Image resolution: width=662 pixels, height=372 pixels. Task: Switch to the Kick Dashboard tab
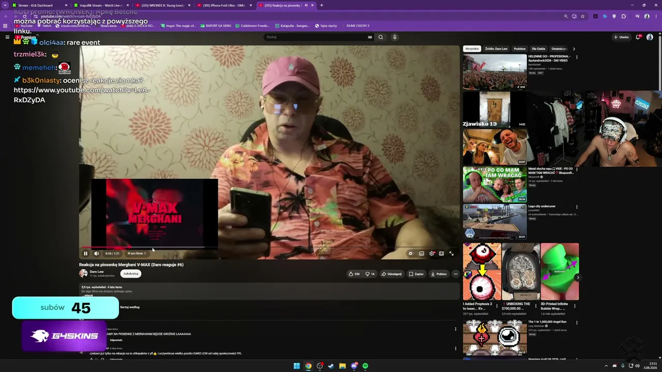tap(40, 5)
